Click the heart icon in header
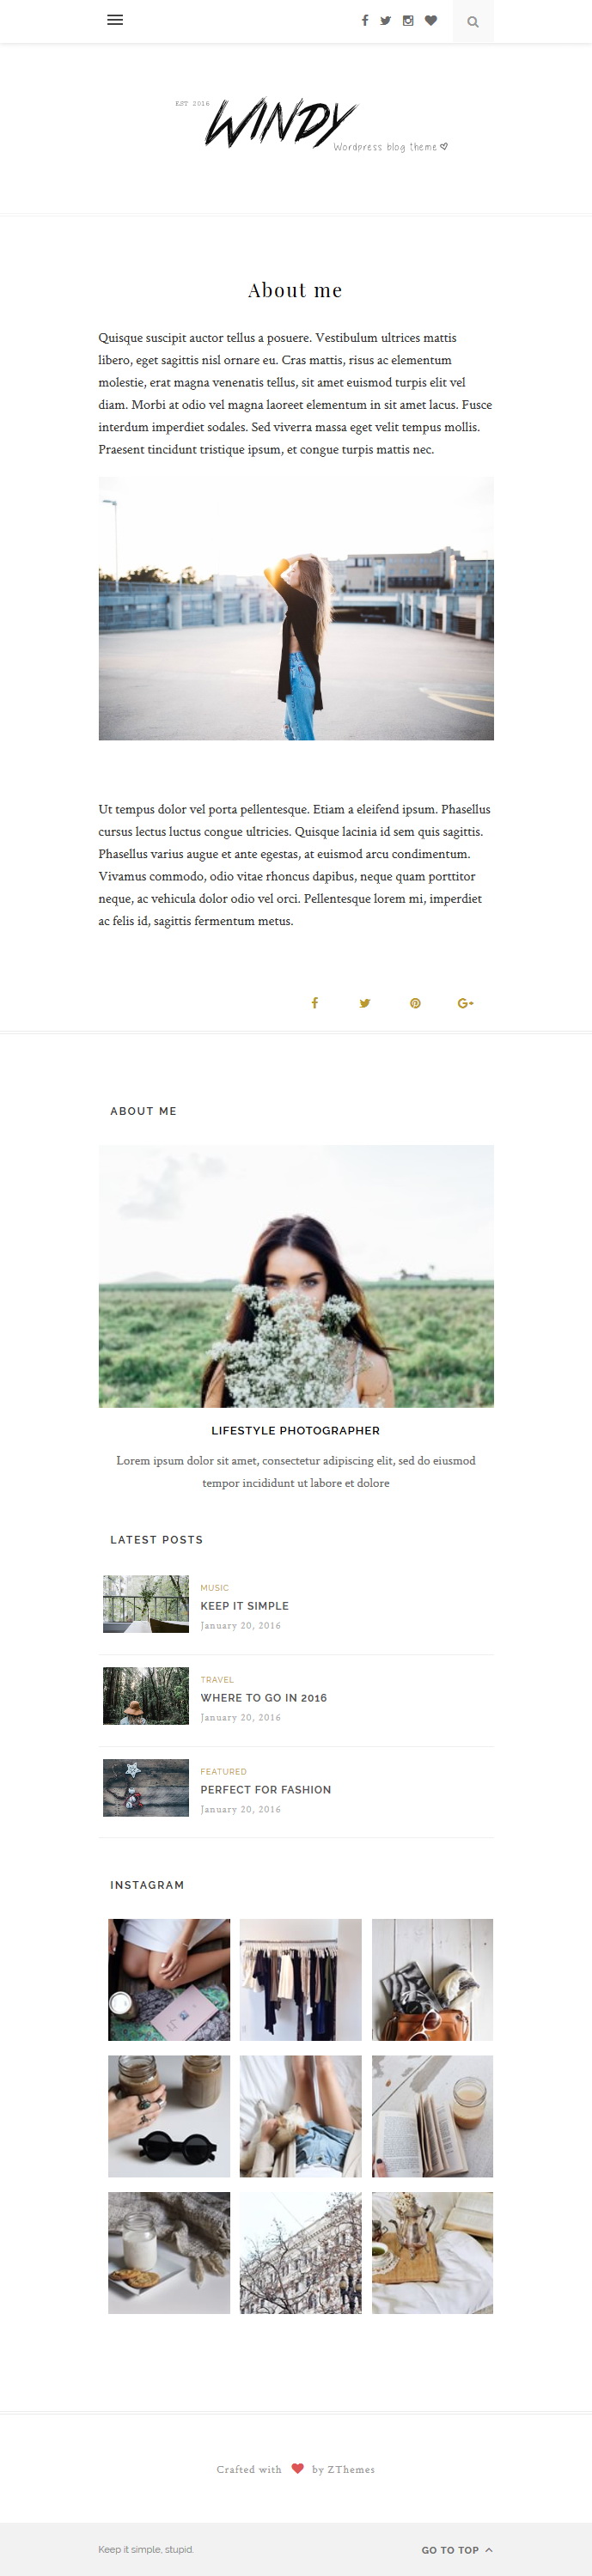The image size is (592, 2576). tap(431, 20)
